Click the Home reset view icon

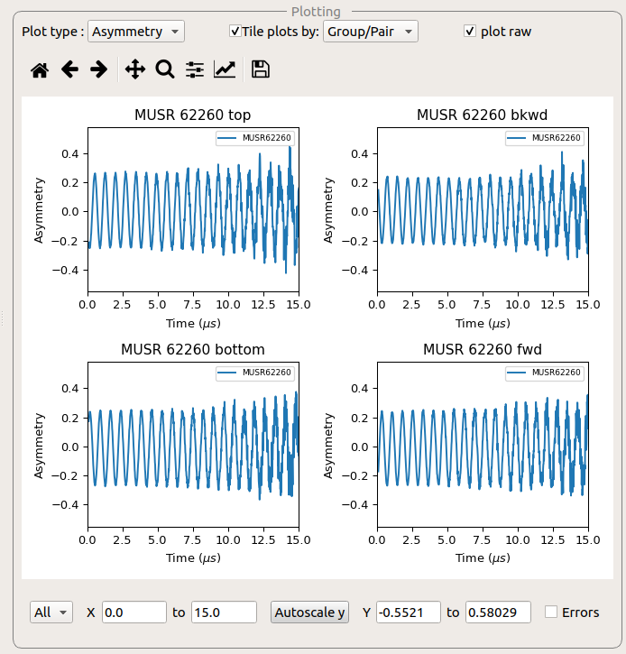click(40, 69)
